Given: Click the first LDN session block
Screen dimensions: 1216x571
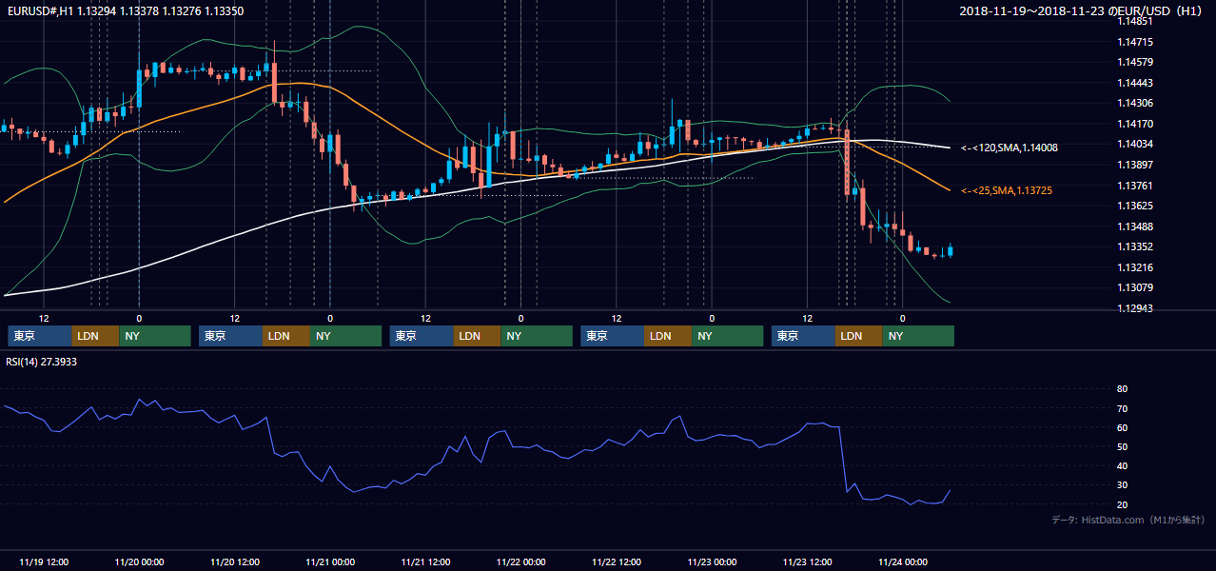Looking at the screenshot, I should (96, 336).
